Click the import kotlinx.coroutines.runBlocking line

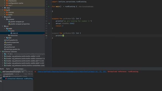pyautogui.click(x=69, y=2)
